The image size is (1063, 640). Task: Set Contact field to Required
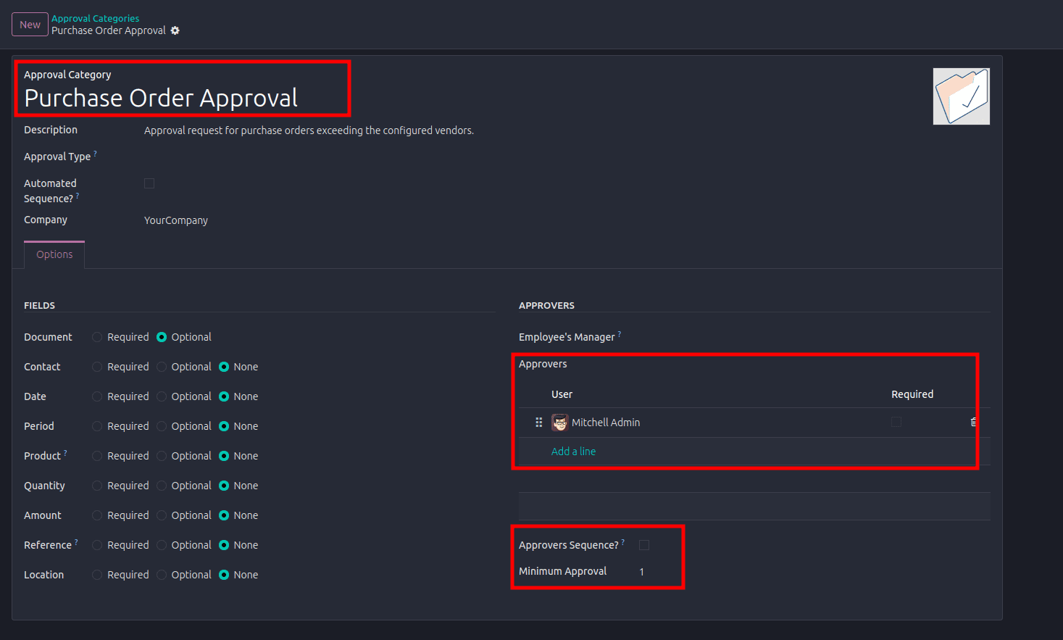pyautogui.click(x=97, y=367)
